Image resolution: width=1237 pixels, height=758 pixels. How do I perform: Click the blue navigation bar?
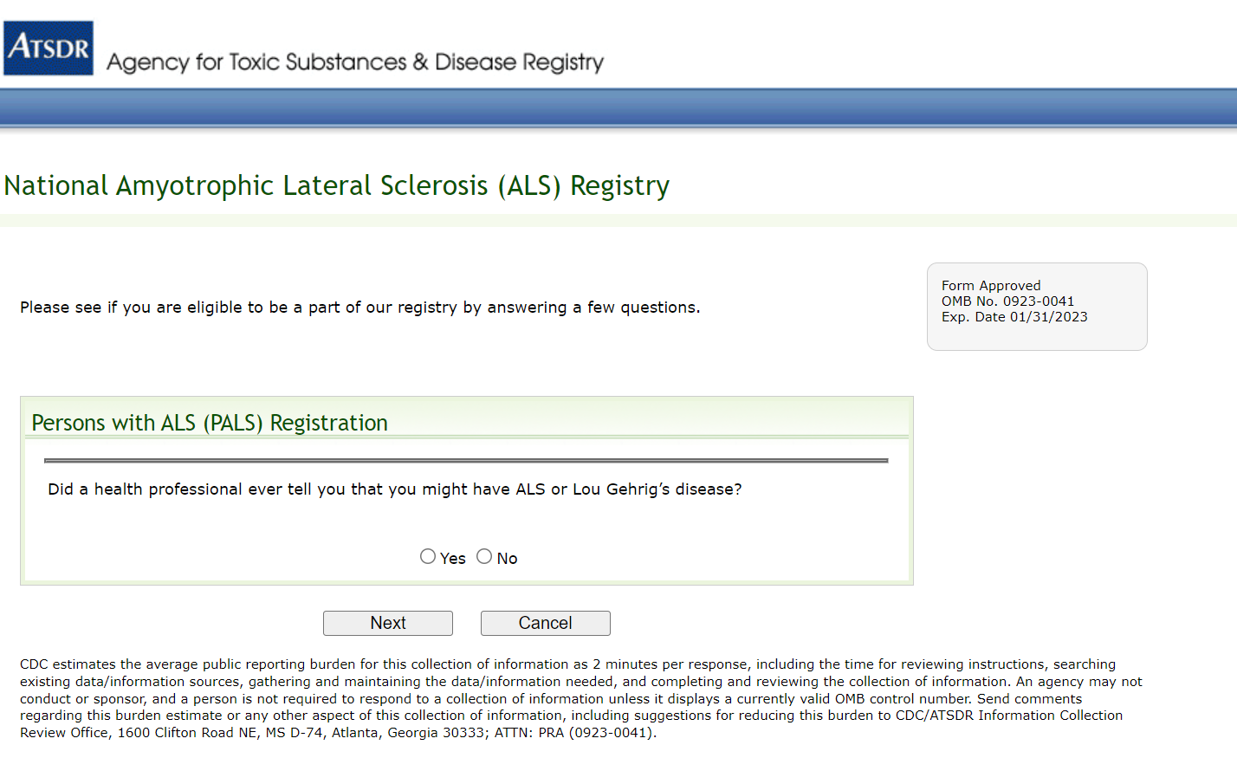point(618,108)
